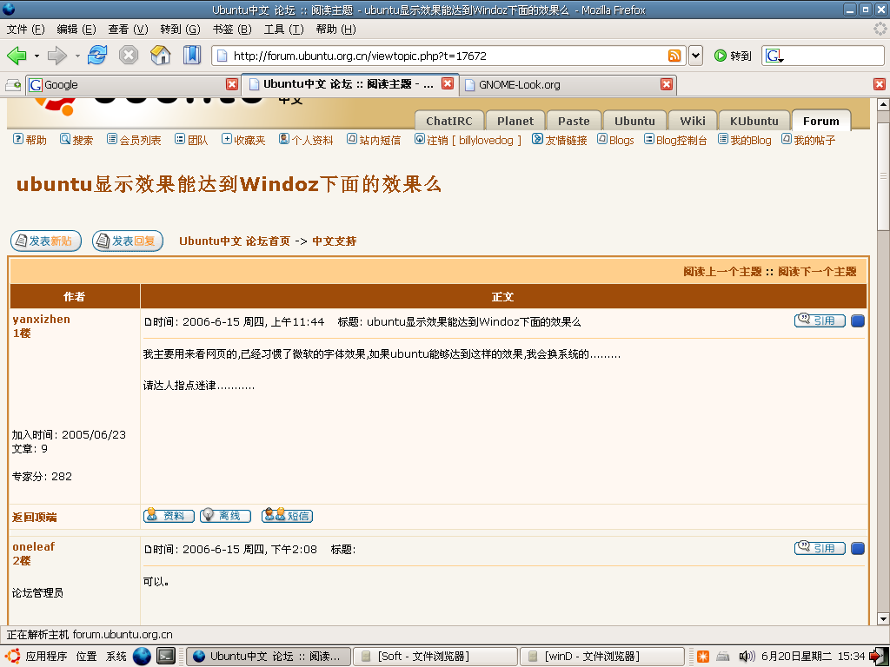Click the blue square icon on yanxizhen's post
890x667 pixels.
coord(858,321)
